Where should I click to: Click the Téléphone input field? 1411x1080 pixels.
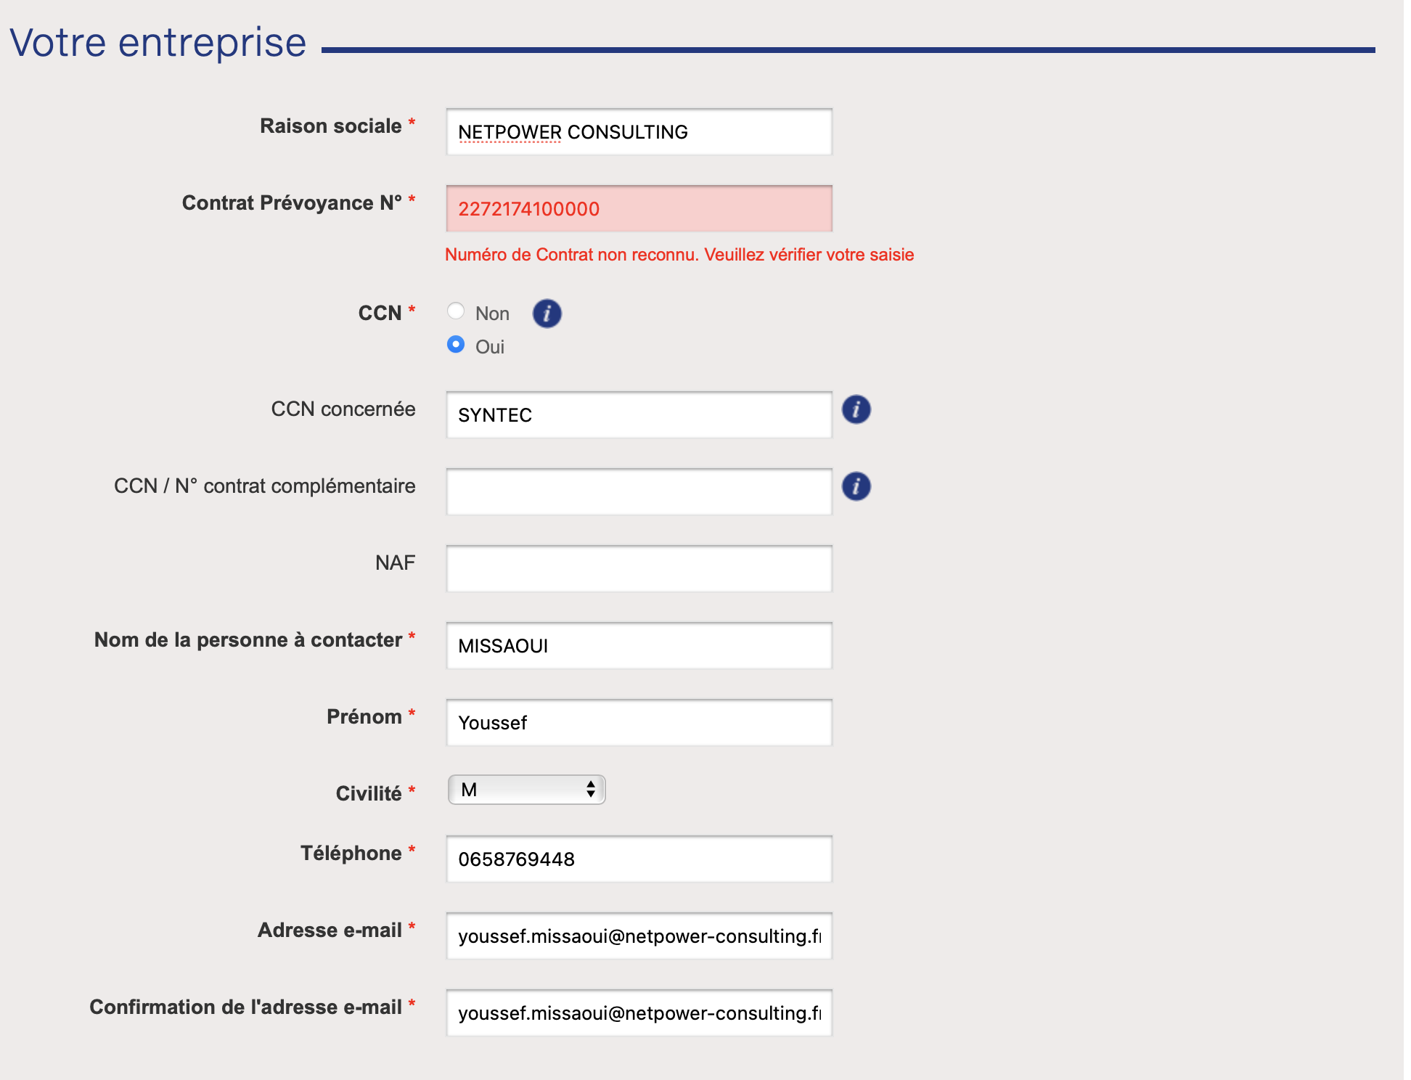click(639, 859)
